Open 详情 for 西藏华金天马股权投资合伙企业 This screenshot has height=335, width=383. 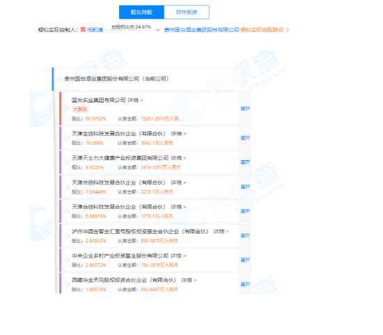click(x=189, y=280)
